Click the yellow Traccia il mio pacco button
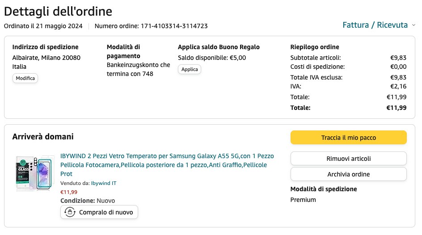This screenshot has height=235, width=422. (x=348, y=138)
